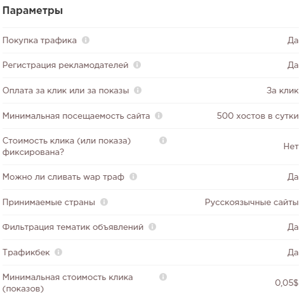Open info icon for Фильтрация тематик объявлений
Viewport: 304px width, 294px height.
152,227
